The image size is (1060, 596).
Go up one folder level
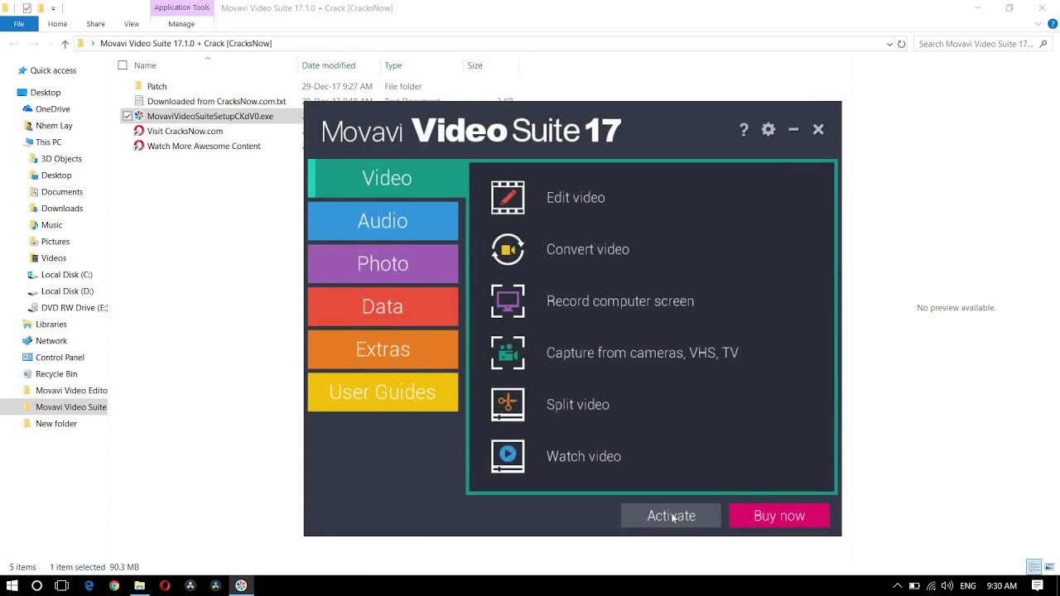[x=65, y=44]
